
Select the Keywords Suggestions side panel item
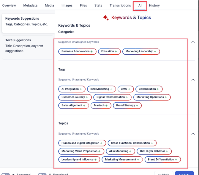coord(27,21)
